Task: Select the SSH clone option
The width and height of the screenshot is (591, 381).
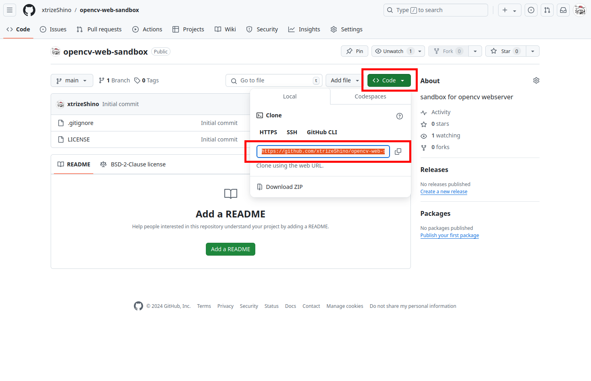Action: 292,132
